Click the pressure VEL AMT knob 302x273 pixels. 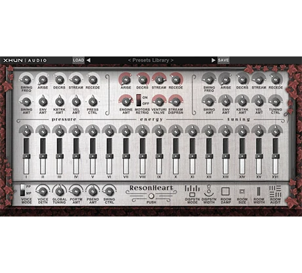coord(76,102)
